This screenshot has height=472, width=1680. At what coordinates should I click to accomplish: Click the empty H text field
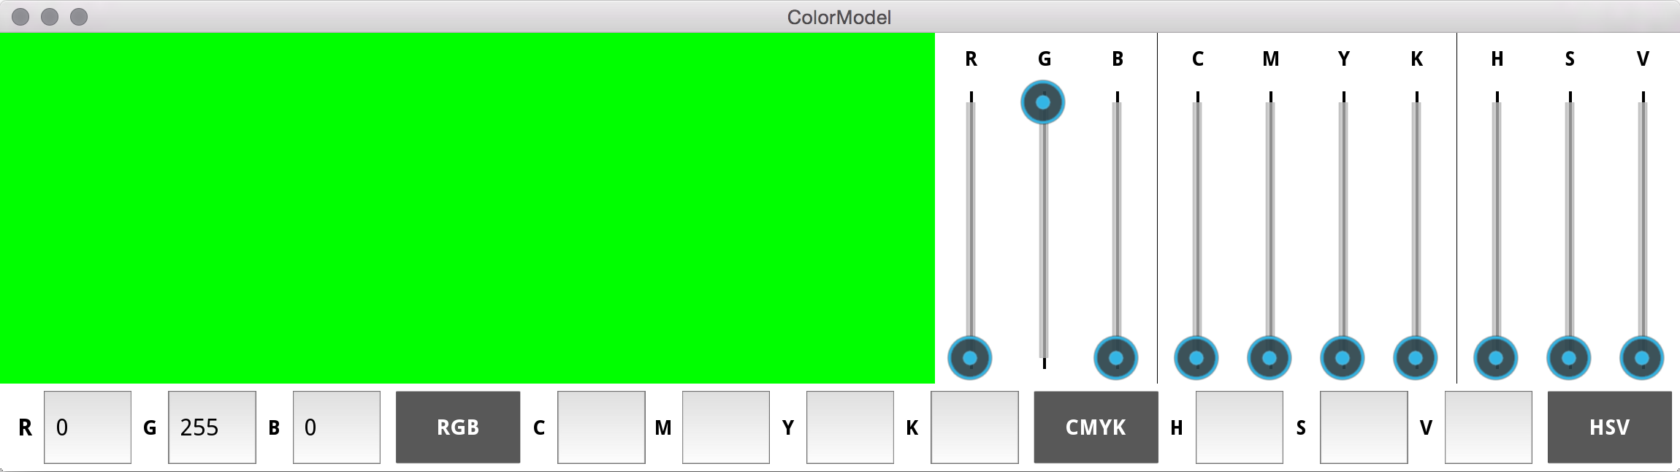coord(1240,427)
